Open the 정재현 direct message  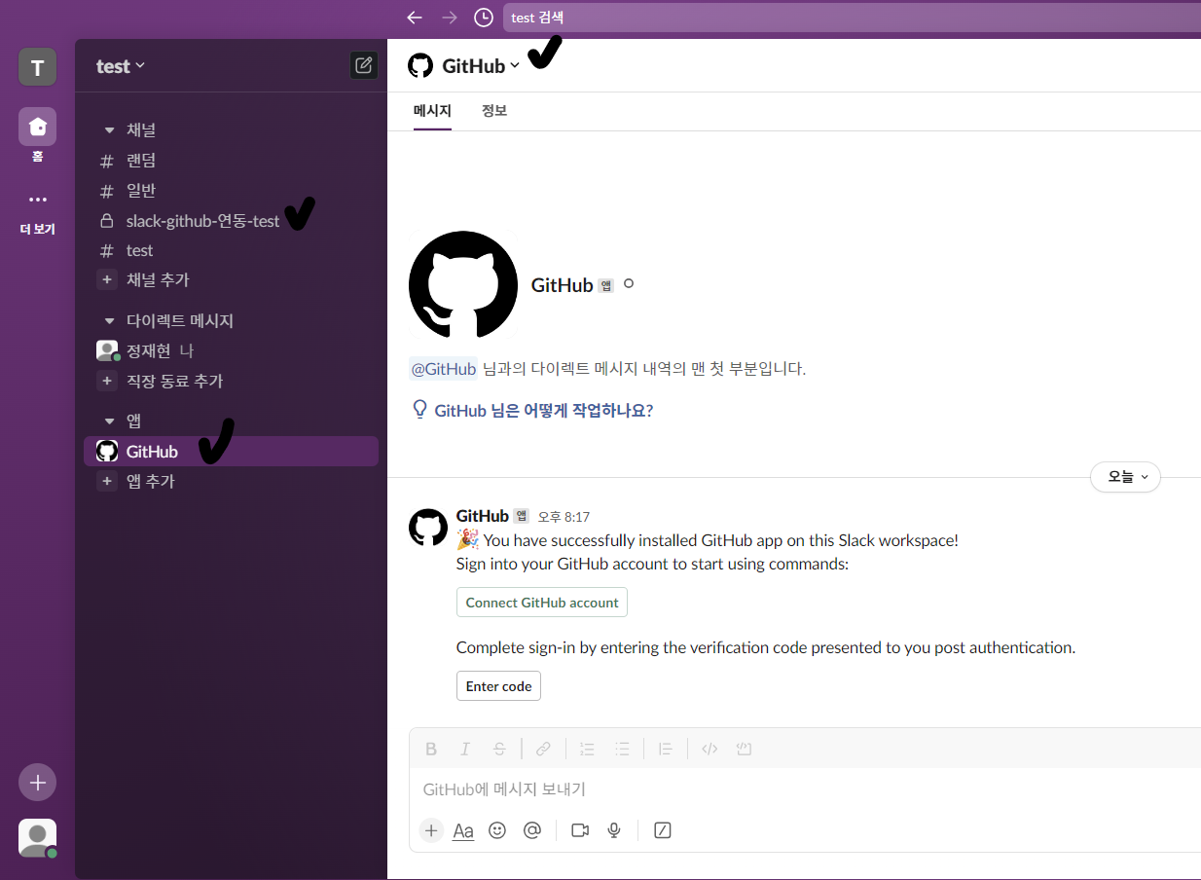[231, 350]
